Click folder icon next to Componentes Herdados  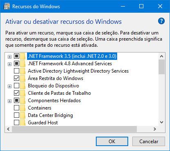23,101
